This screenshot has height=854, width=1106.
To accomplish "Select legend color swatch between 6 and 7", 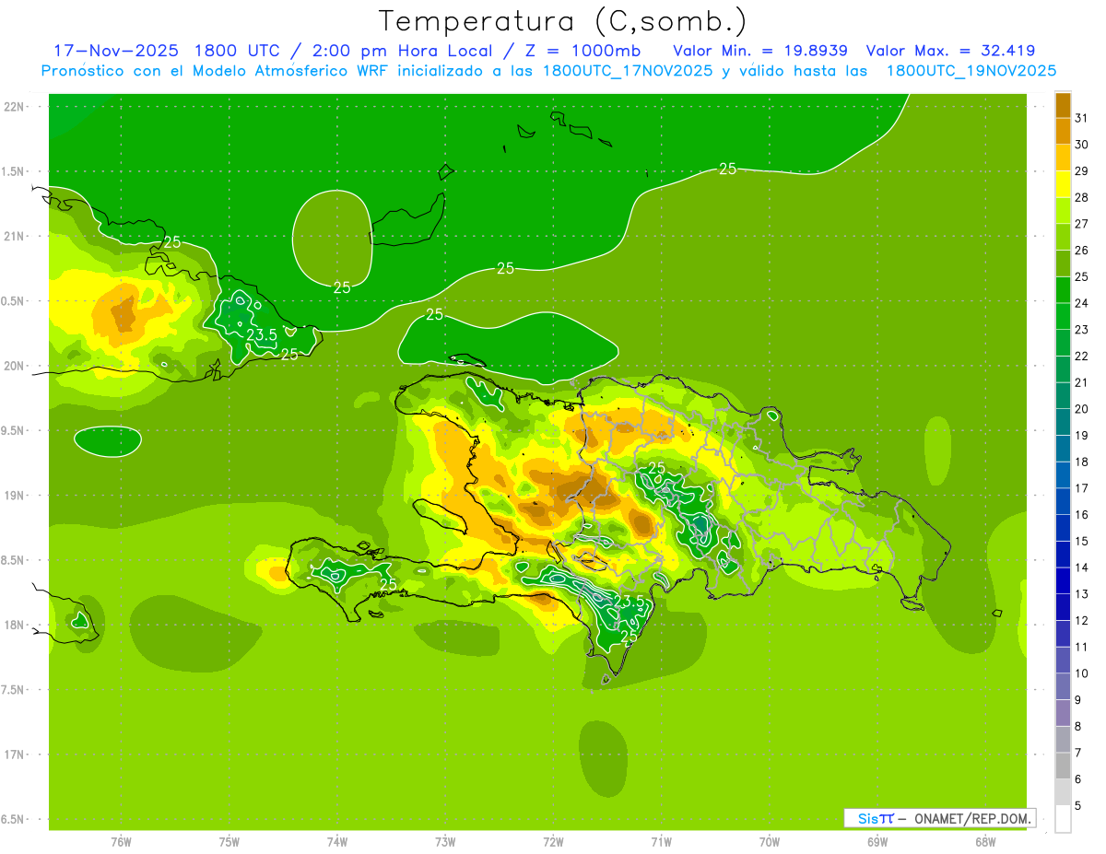I will point(1063,765).
